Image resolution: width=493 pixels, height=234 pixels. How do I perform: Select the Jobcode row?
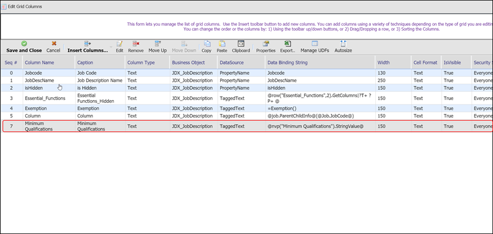[34, 73]
